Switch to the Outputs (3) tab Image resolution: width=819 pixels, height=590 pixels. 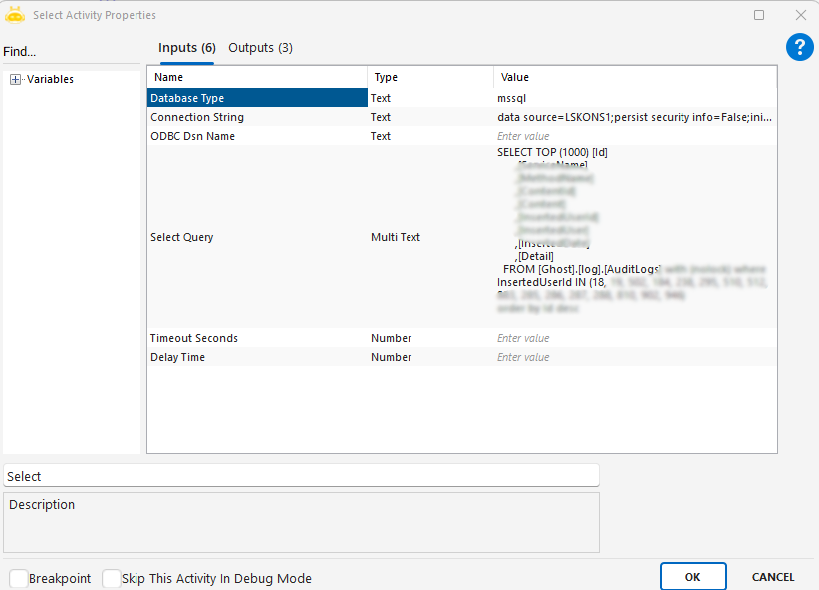260,48
